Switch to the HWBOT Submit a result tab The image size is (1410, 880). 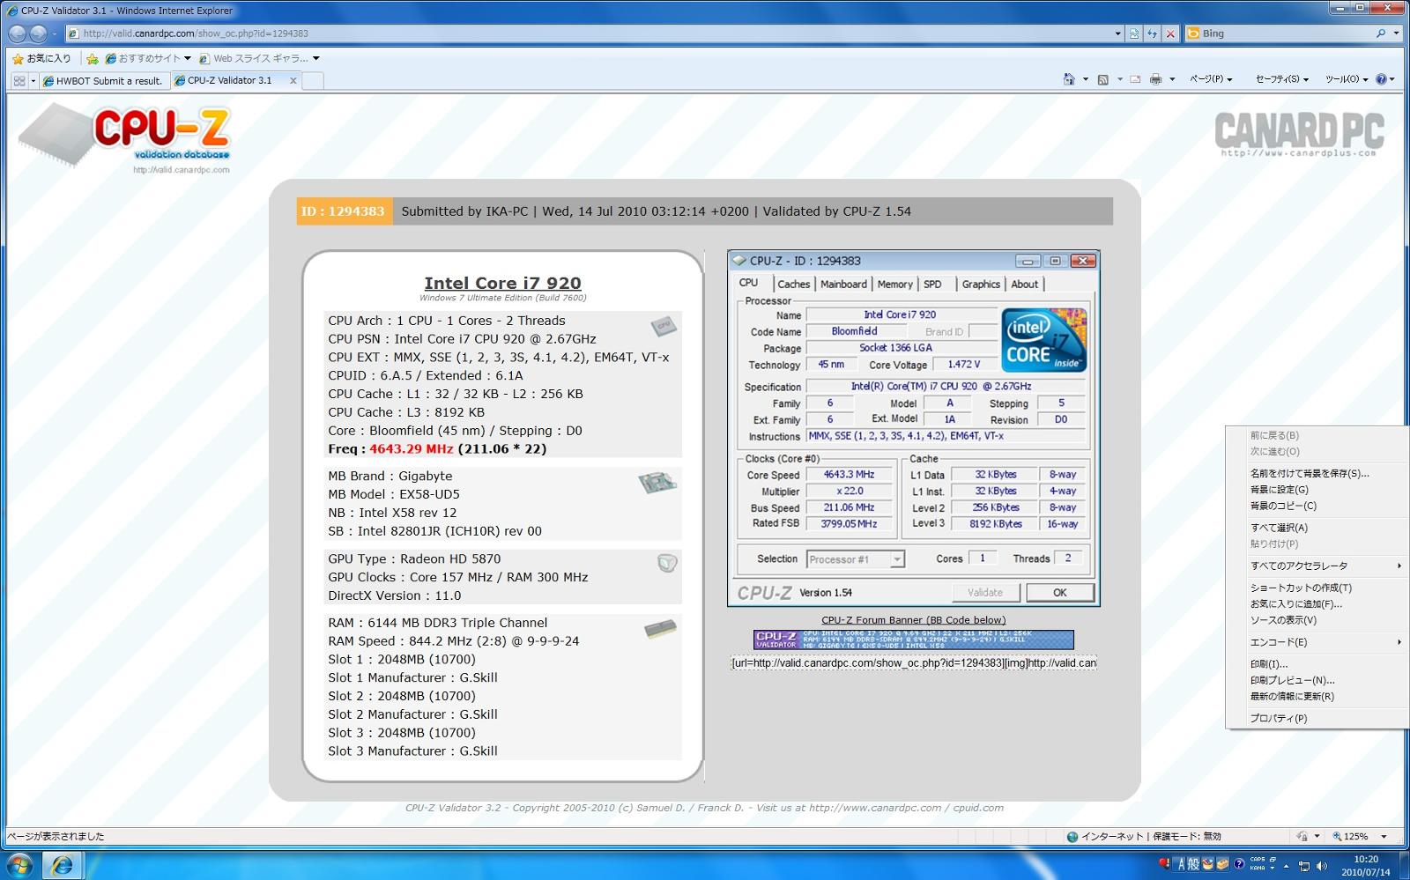tap(103, 80)
